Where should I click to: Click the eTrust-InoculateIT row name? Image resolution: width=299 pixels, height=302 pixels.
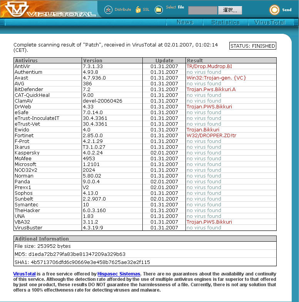tap(37, 118)
